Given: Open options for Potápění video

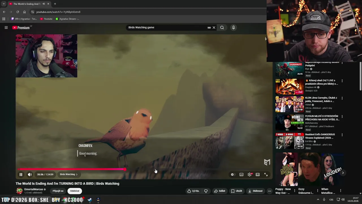Looking at the screenshot, I should 342,63.
